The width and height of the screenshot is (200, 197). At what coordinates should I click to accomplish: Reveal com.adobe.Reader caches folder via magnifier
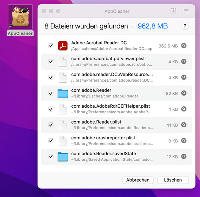(184, 93)
